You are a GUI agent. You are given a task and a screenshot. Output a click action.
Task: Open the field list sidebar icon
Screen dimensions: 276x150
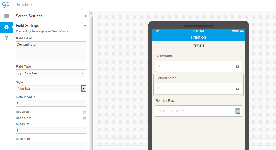pyautogui.click(x=6, y=16)
